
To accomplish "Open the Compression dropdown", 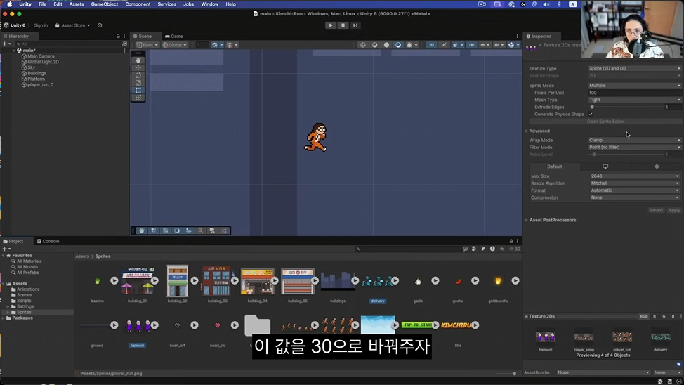I will 635,197.
